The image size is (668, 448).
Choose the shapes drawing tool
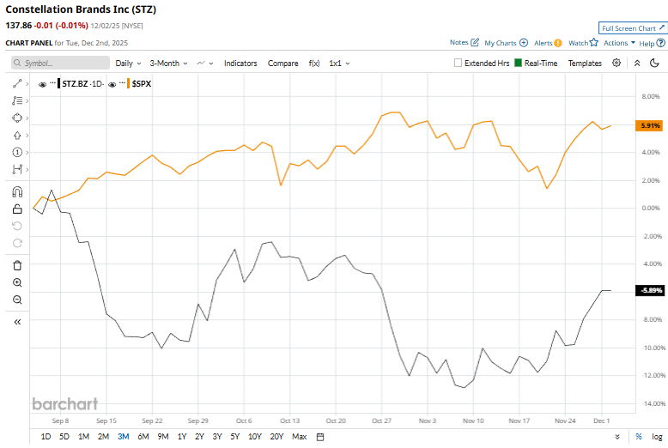(x=17, y=118)
